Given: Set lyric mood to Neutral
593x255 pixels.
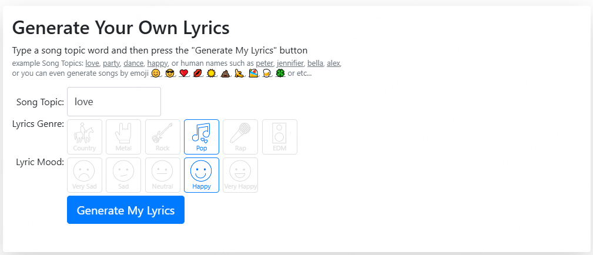Looking at the screenshot, I should coord(163,175).
